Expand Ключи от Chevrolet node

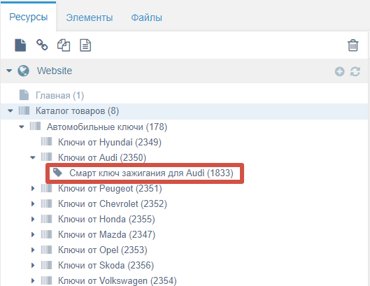pyautogui.click(x=33, y=203)
